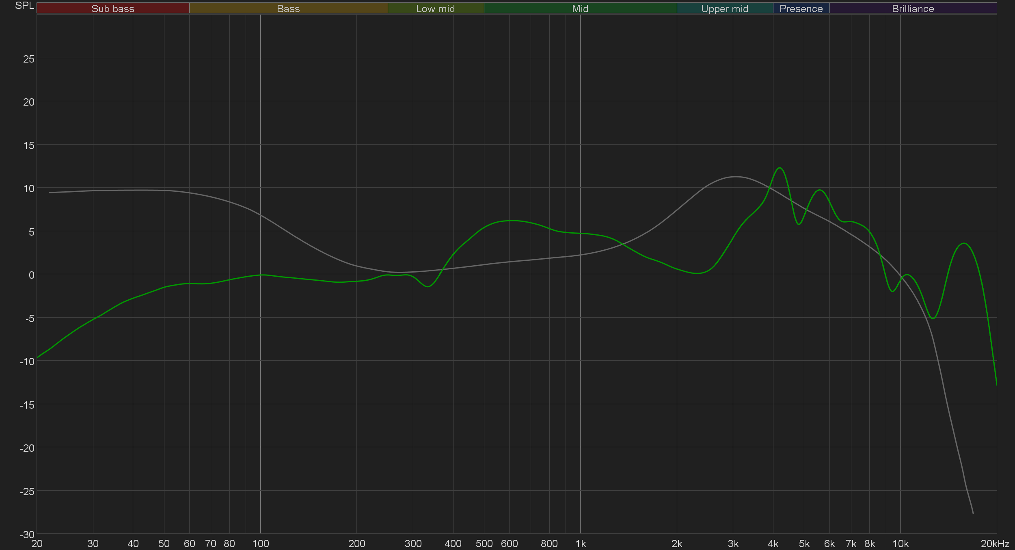Click the 25 dB axis label

tap(29, 59)
